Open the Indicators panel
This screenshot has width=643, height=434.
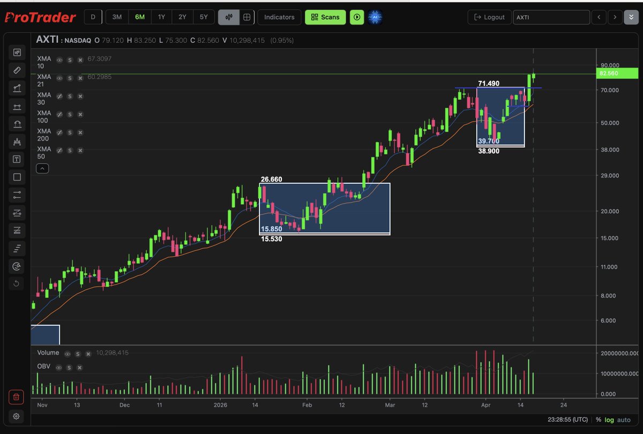pyautogui.click(x=279, y=17)
